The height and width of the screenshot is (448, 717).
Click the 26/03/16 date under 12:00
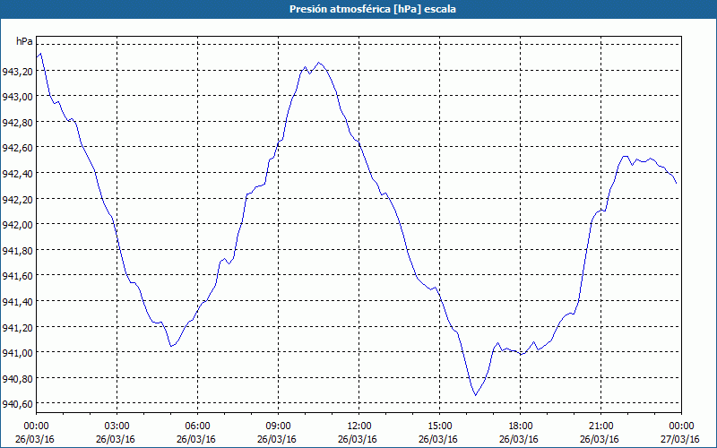point(358,439)
